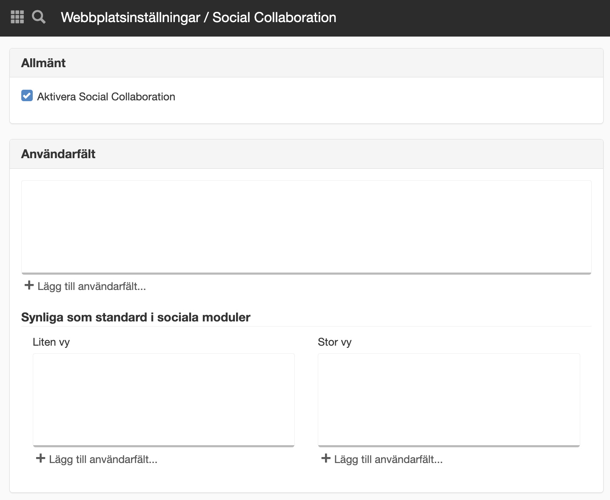The width and height of the screenshot is (610, 500).
Task: Click Lägg till användarfält below Användarfält list
Action: click(85, 286)
